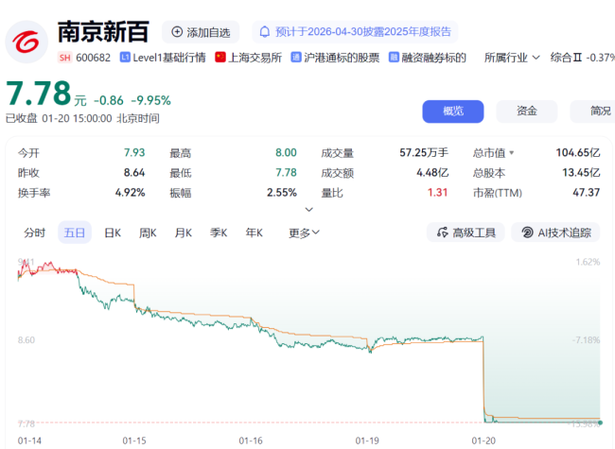Click the 昨收 value 8.64
Screen dimensions: 615x449
point(134,172)
